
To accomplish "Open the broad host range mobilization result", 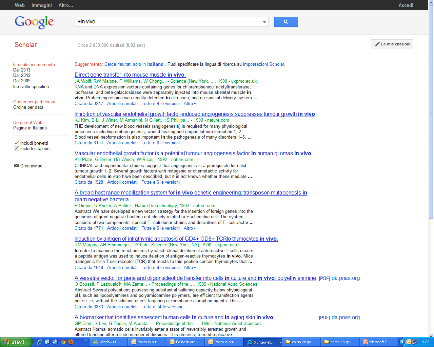I will click(191, 196).
